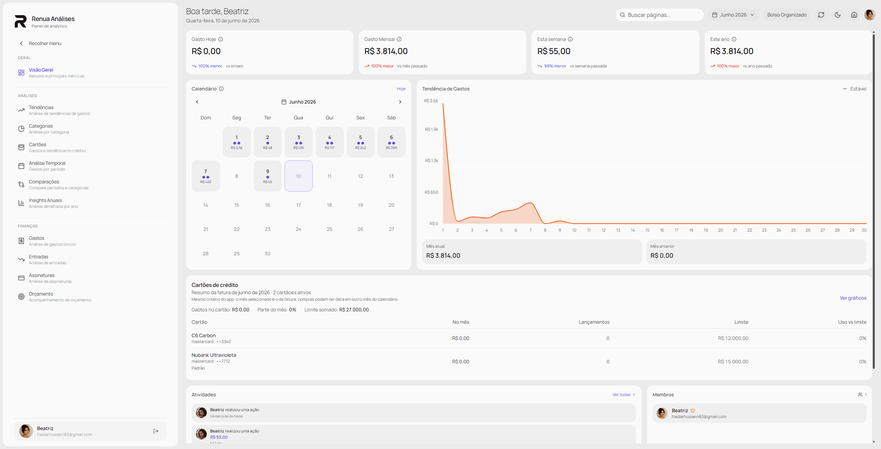Click the Bolso Organizado button
881x449 pixels.
(787, 15)
